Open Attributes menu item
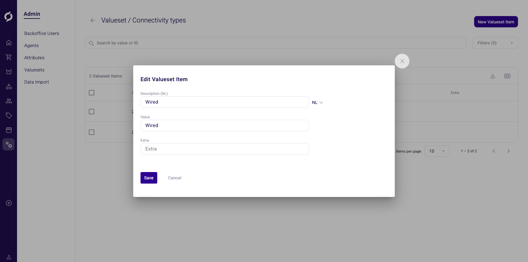This screenshot has height=262, width=528. 34,58
